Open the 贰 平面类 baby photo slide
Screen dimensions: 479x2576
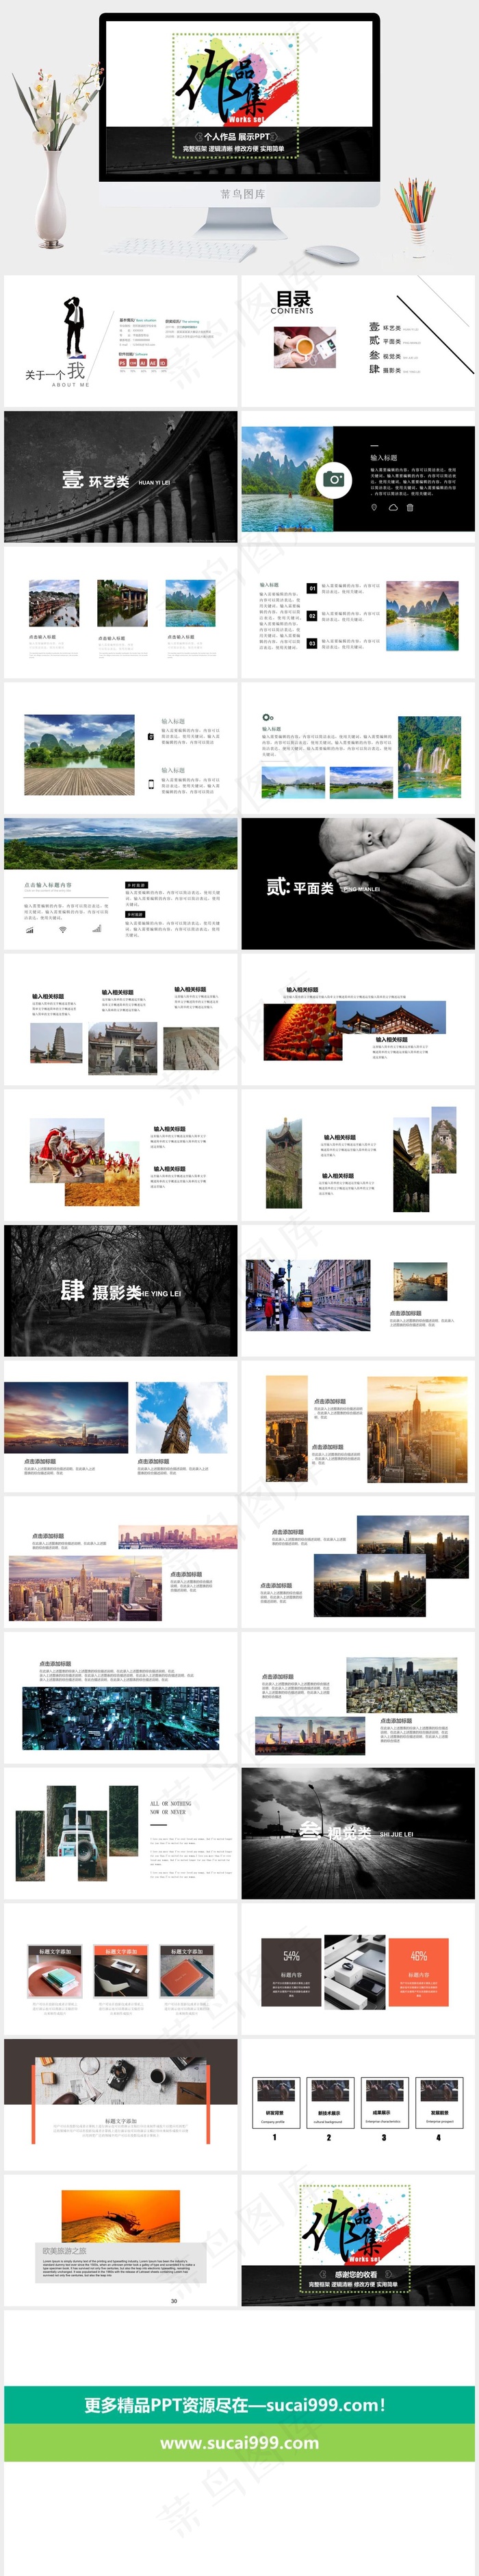point(357,884)
